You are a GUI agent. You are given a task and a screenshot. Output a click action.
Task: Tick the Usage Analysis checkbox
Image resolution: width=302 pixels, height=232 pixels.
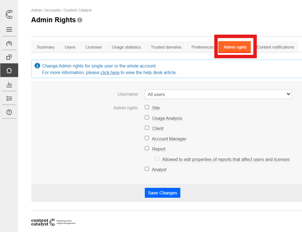click(x=147, y=118)
